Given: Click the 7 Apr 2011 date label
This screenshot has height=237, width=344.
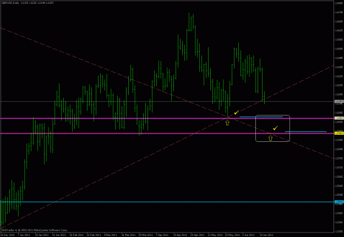Looking at the screenshot, I should pos(163,234).
